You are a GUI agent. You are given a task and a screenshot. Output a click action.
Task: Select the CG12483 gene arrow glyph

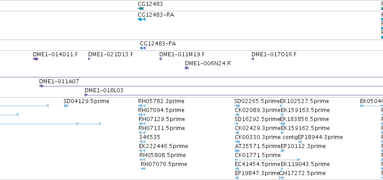click(x=141, y=9)
